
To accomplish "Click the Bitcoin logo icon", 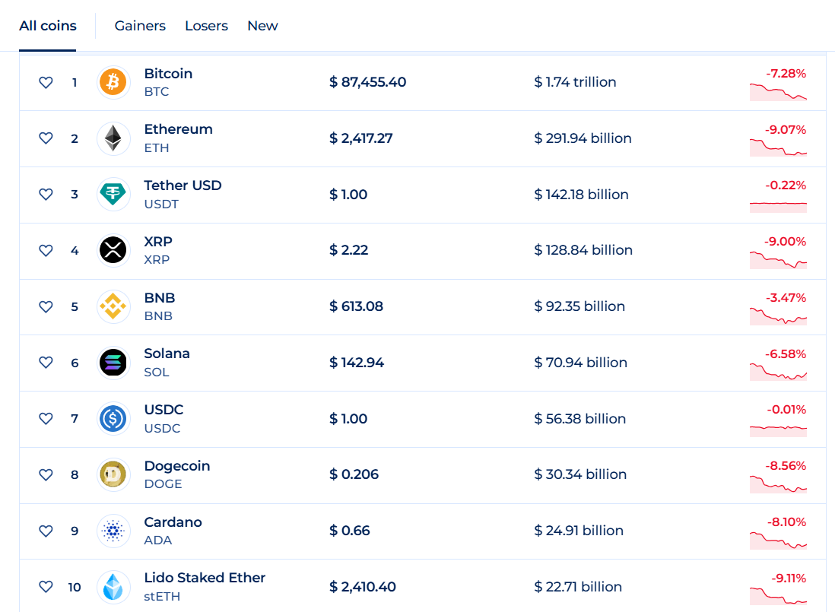I will tap(113, 82).
